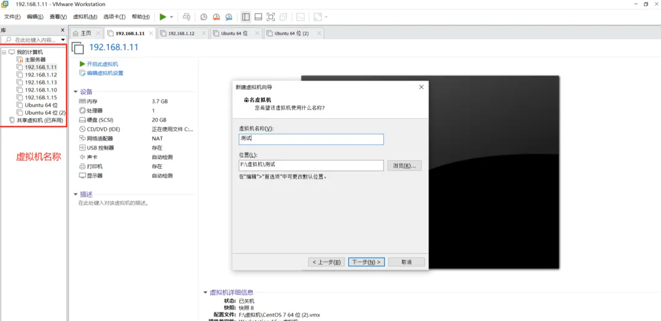Select 192.168.1.13 in the library tree
This screenshot has height=321, width=661.
click(x=40, y=82)
